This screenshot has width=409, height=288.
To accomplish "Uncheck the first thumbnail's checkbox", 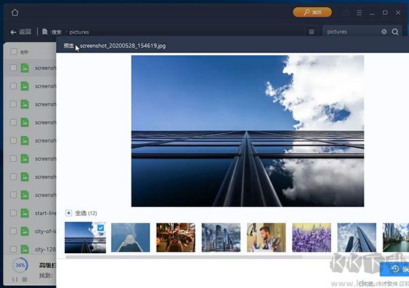I will [101, 228].
